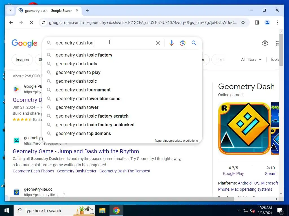Open Geometry Dash The Tempest sitelink
The height and width of the screenshot is (216, 289).
click(125, 171)
